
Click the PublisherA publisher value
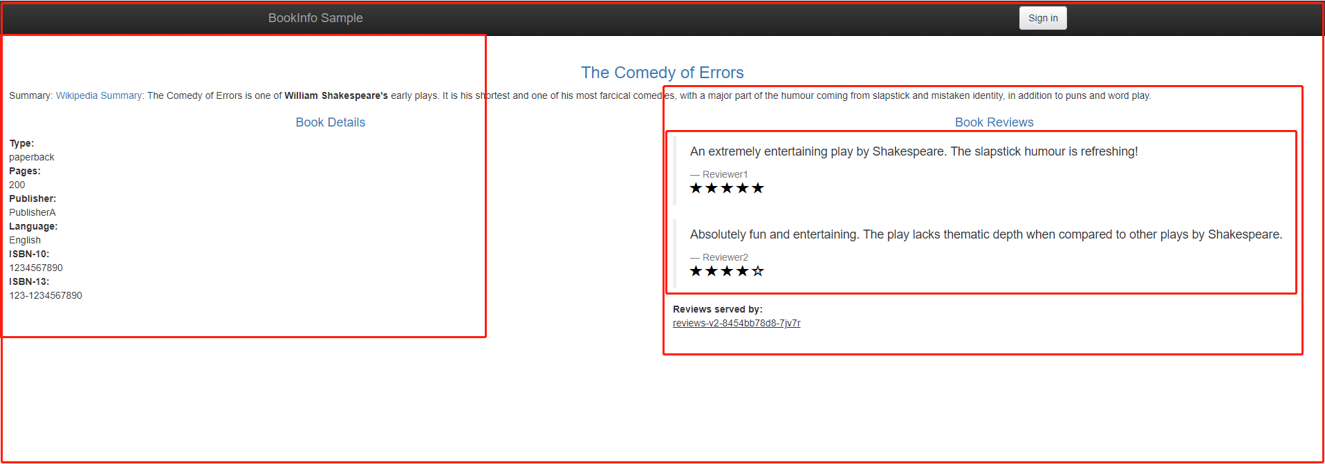[x=33, y=212]
